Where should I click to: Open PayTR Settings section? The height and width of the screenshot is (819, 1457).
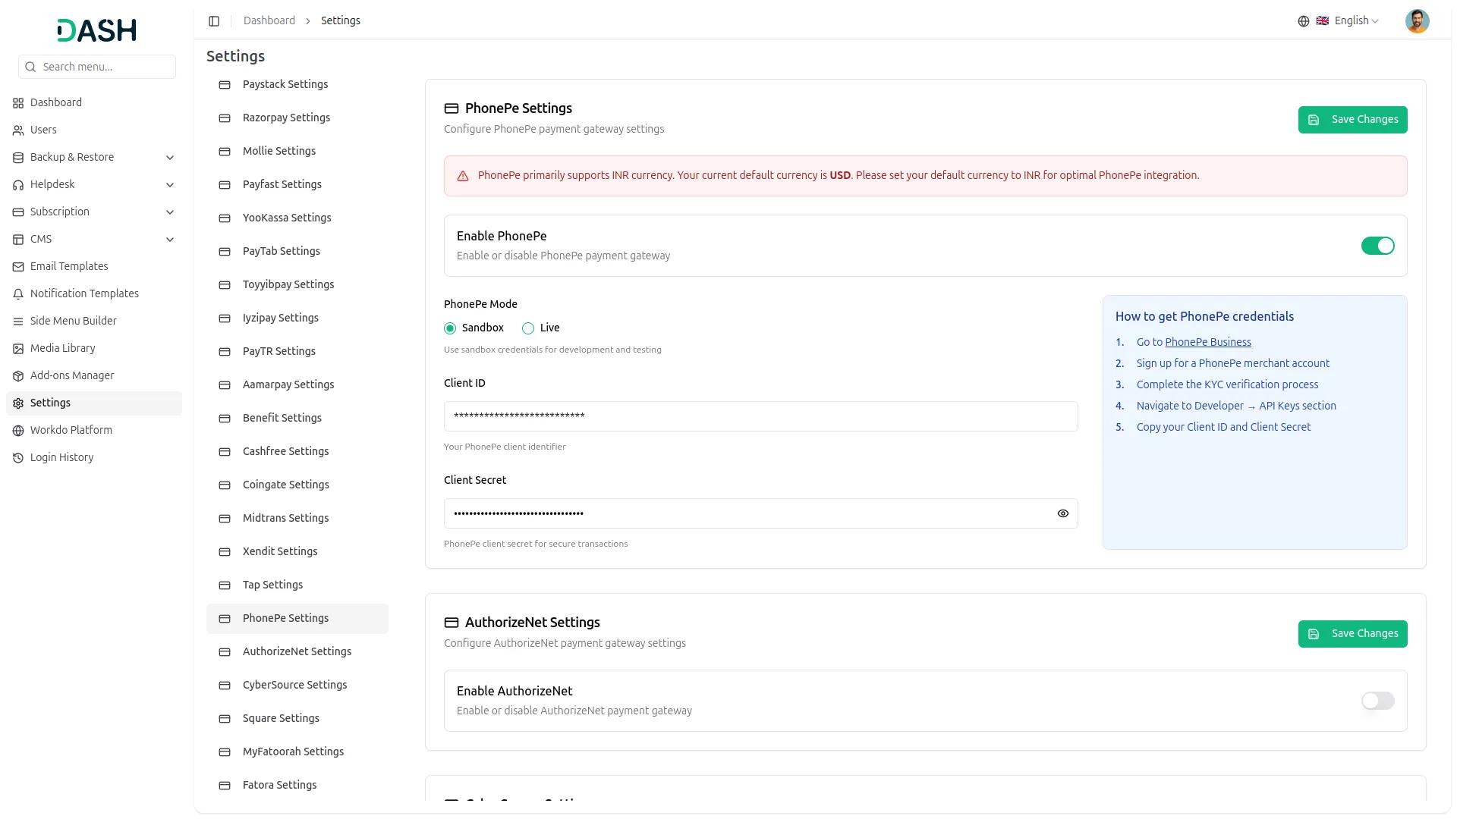(x=297, y=352)
